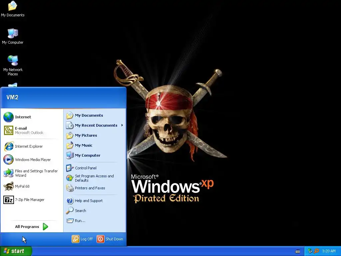Open Search from the Start menu
This screenshot has width=341, height=256.
[95, 211]
